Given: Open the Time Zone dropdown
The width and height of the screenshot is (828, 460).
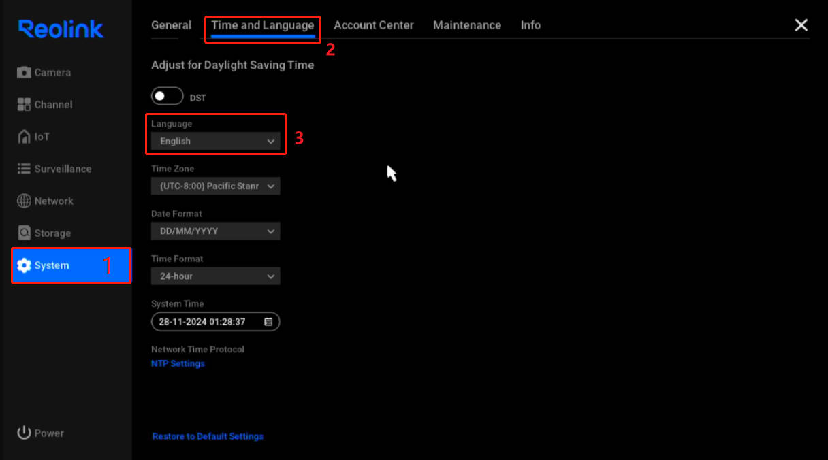Looking at the screenshot, I should (x=215, y=186).
